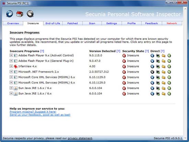The width and height of the screenshot is (189, 142).
Task: Open folder icon for Flash General Plug-in
Action: [x=164, y=61]
